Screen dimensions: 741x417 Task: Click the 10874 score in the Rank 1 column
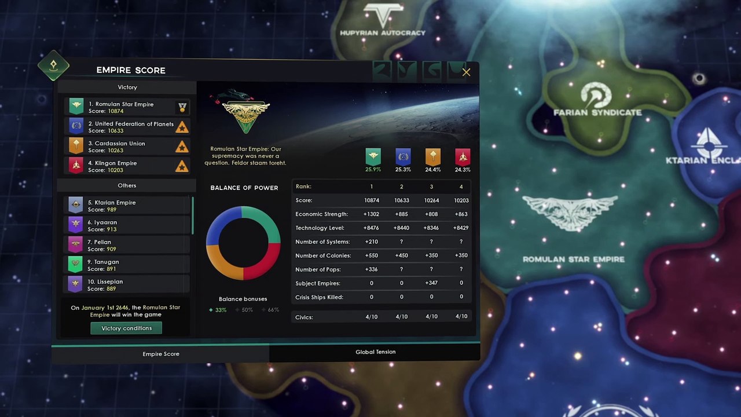point(372,200)
